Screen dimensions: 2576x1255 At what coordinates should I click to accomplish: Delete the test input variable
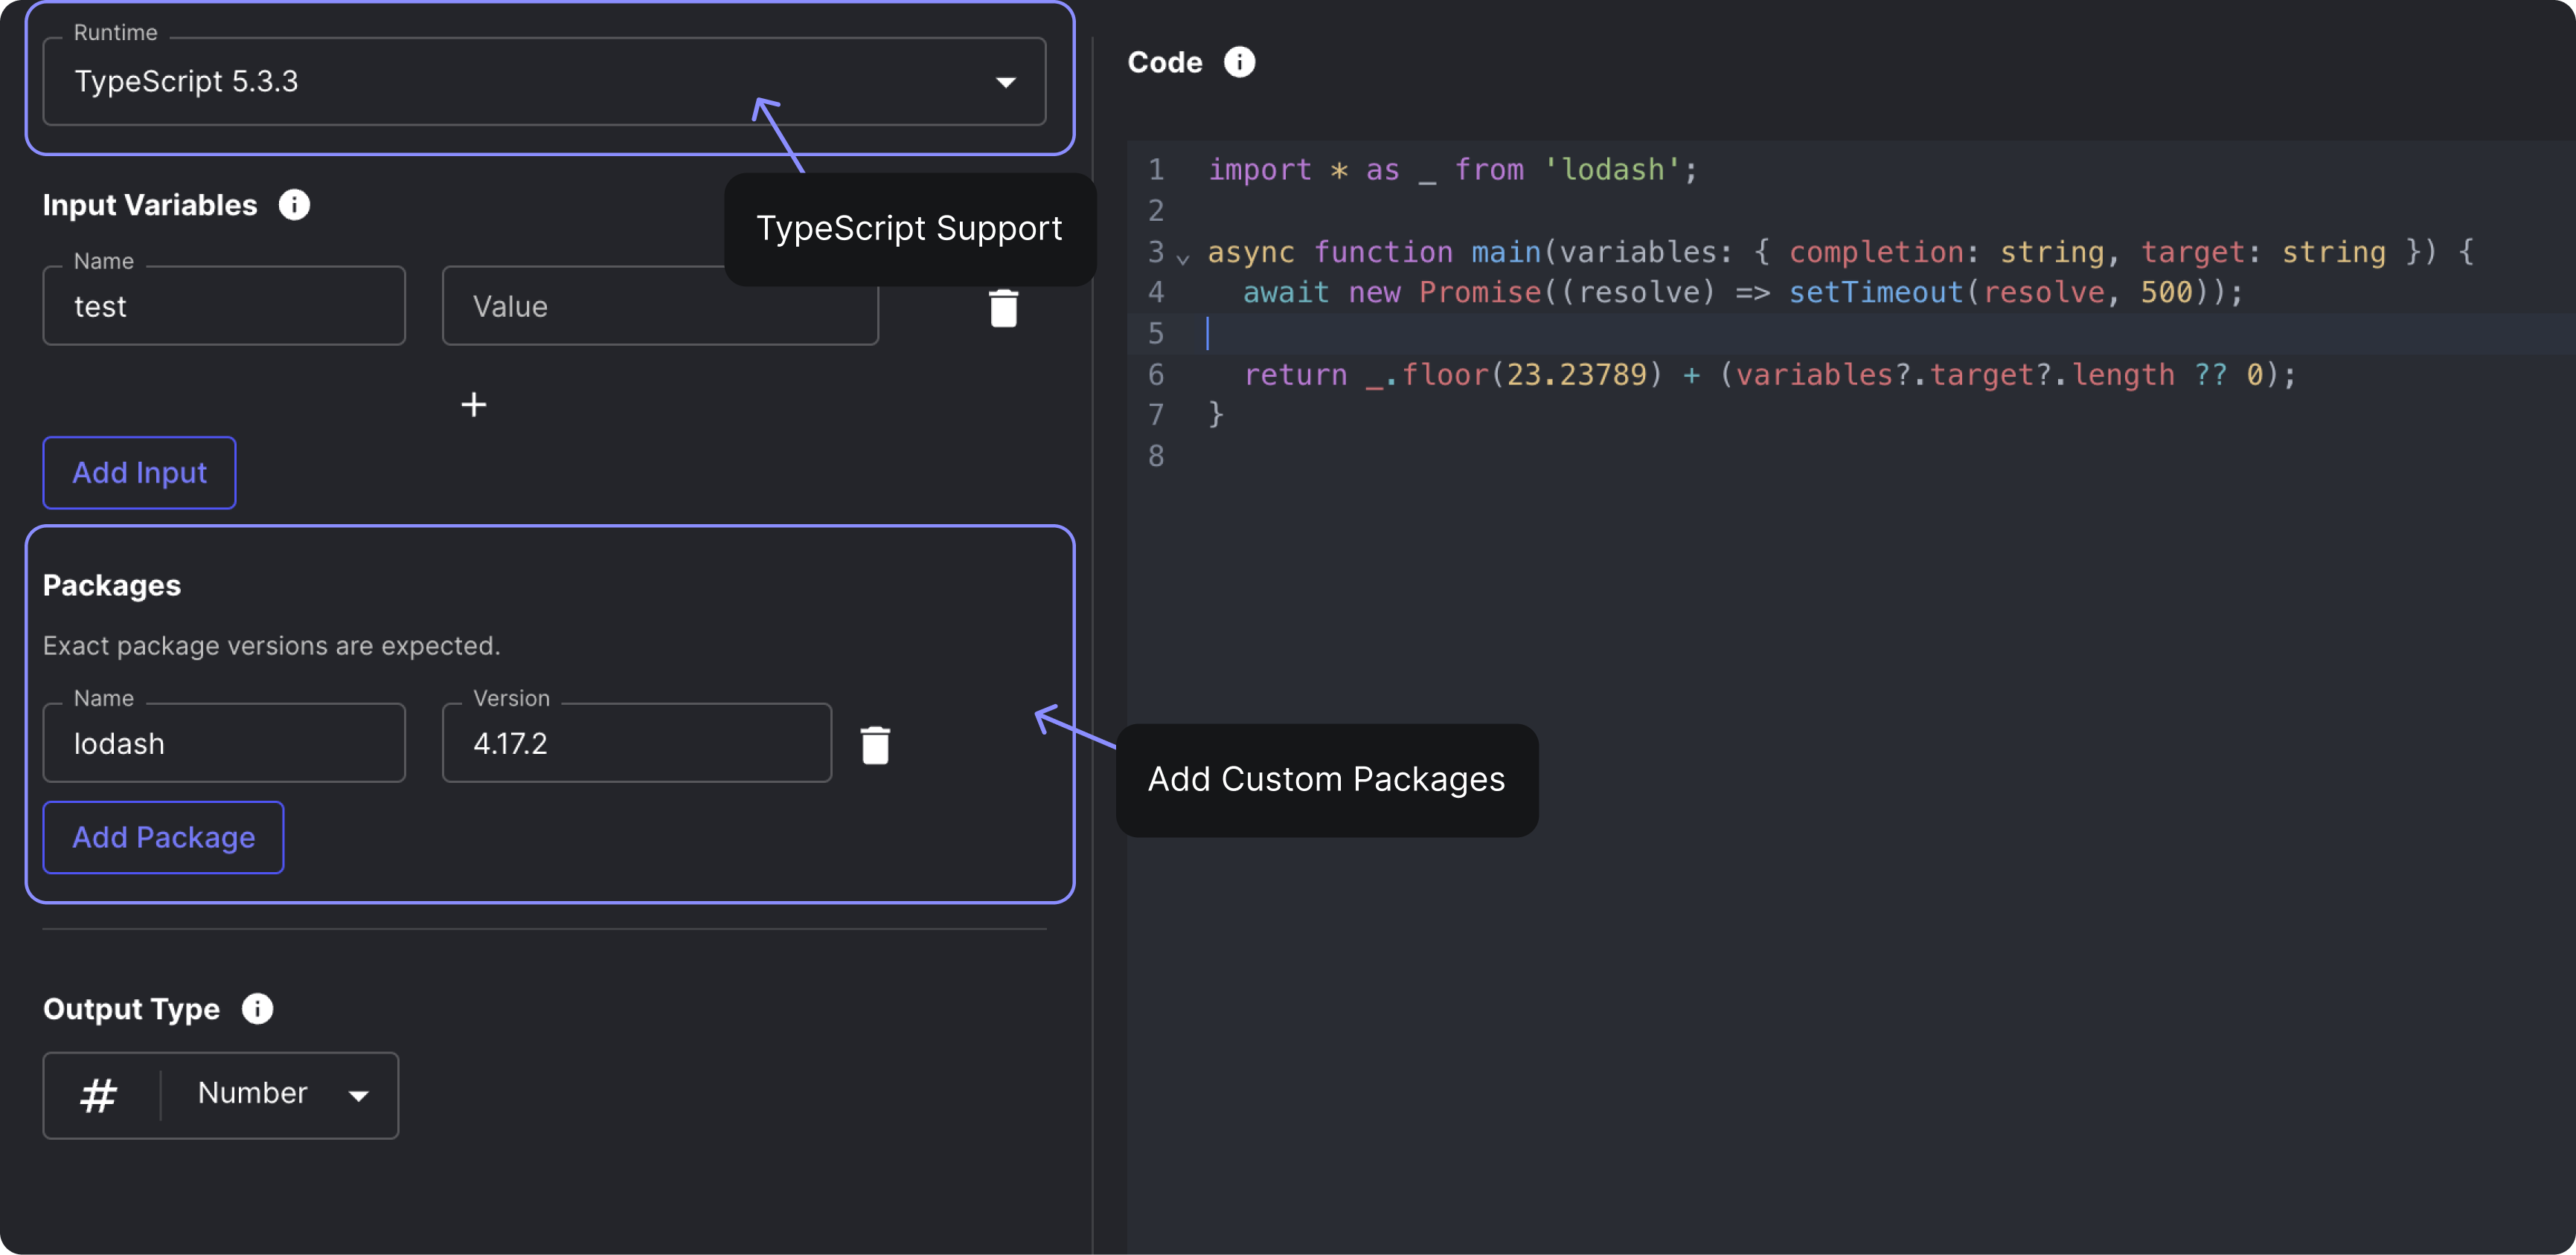point(1003,308)
